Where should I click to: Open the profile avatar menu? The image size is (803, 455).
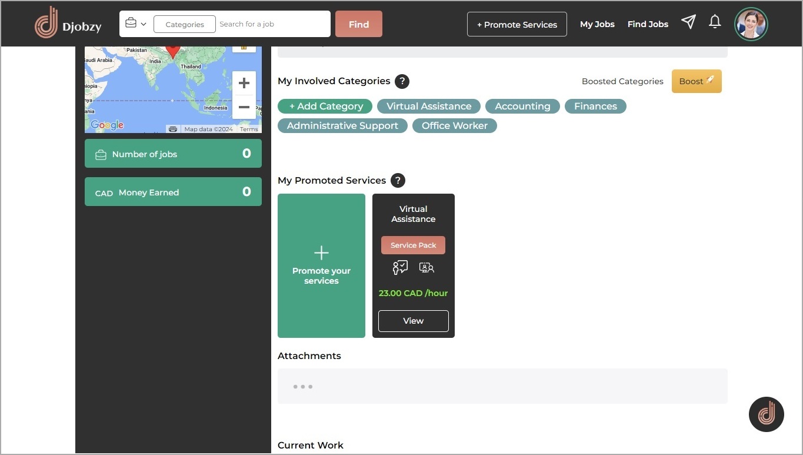click(751, 24)
